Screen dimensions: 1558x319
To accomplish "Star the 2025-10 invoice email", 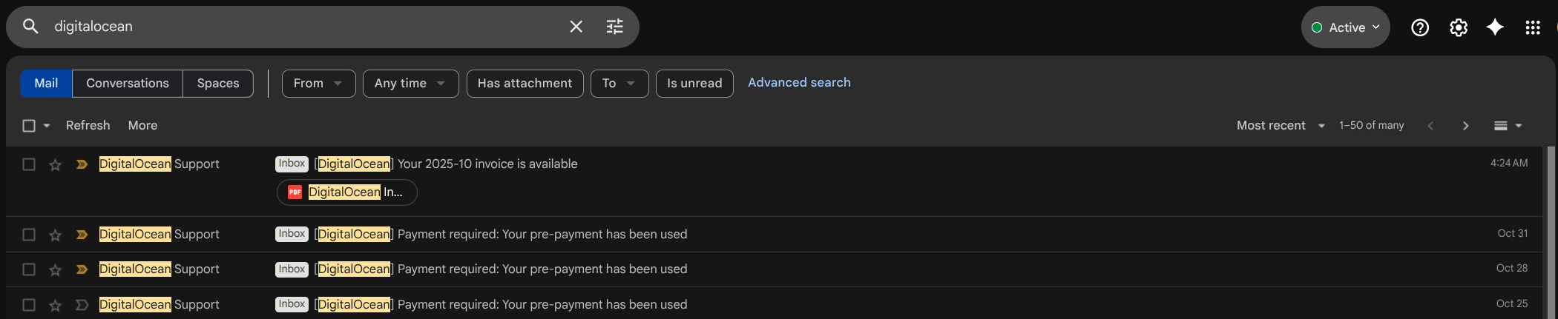I will [x=55, y=164].
